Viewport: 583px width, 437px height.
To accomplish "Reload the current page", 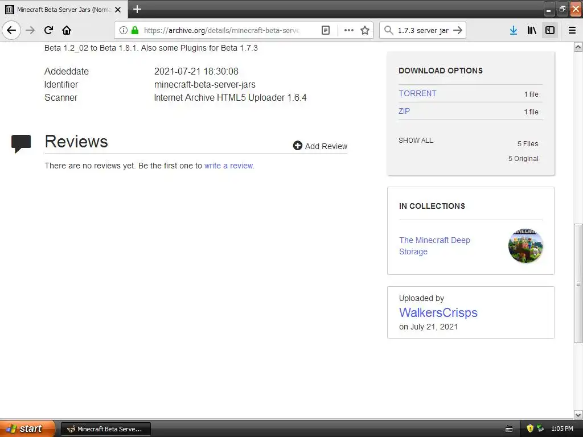I will click(x=49, y=31).
